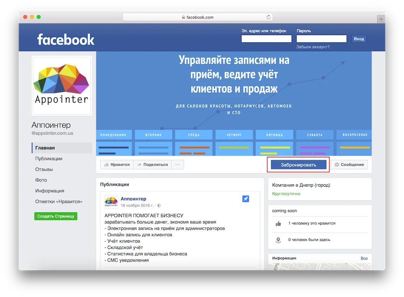This screenshot has height=297, width=404.
Task: Open the three-dots more options button
Action: (177, 165)
